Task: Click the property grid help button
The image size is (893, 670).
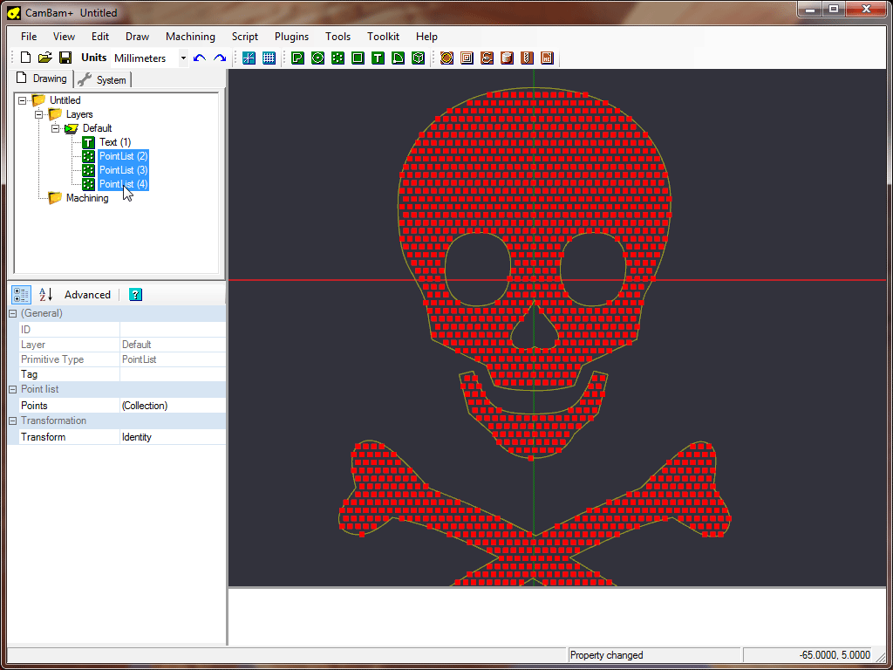Action: pos(135,295)
